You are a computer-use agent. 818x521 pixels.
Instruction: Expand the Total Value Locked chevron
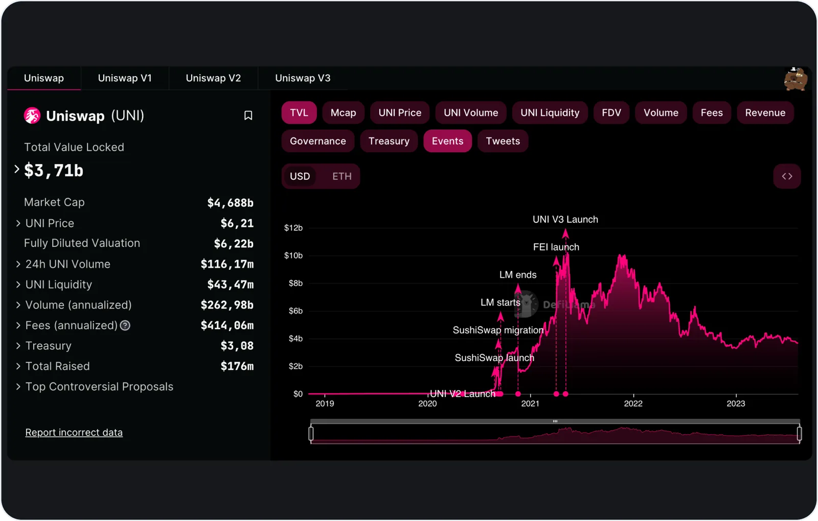coord(17,169)
